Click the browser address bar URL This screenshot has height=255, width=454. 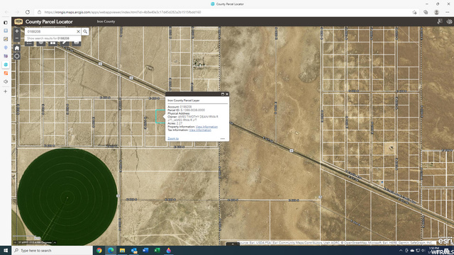click(x=123, y=12)
